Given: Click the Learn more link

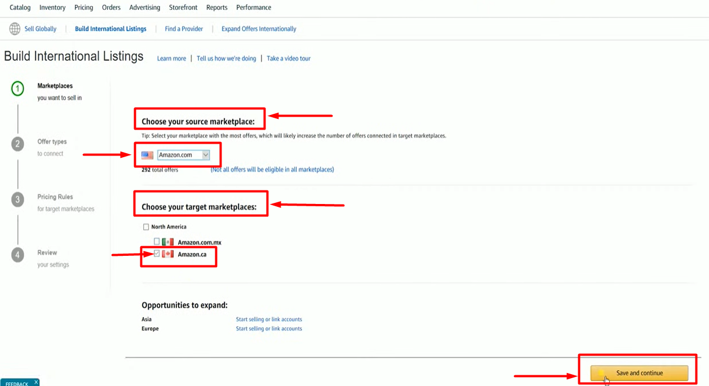Looking at the screenshot, I should [171, 59].
